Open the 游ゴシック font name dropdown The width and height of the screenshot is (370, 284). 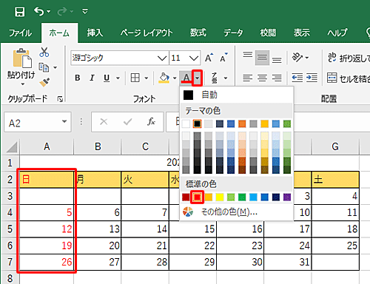coord(162,58)
